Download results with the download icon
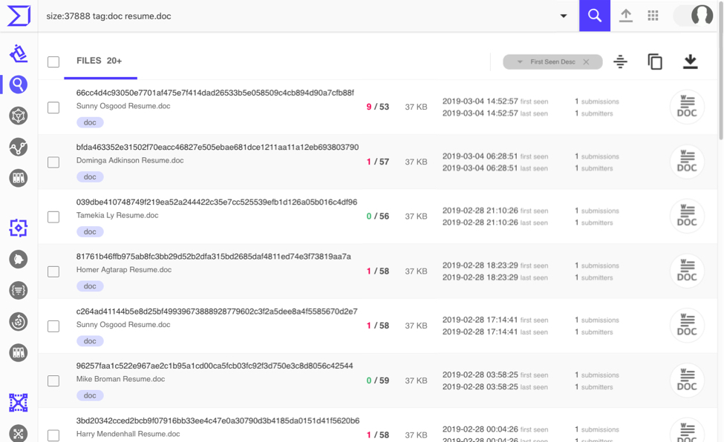Image resolution: width=724 pixels, height=442 pixels. (691, 62)
